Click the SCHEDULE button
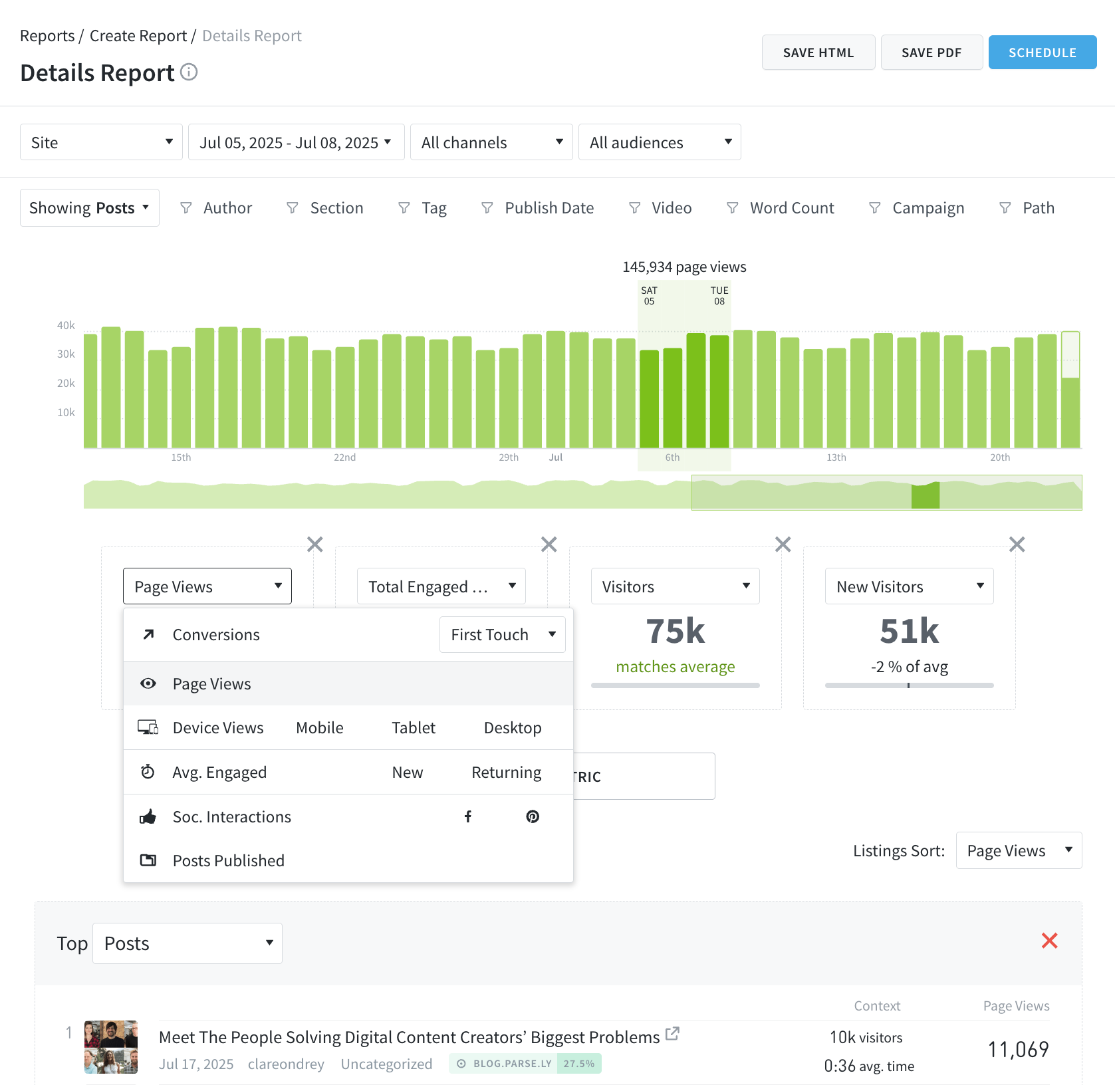The image size is (1115, 1085). [x=1043, y=53]
